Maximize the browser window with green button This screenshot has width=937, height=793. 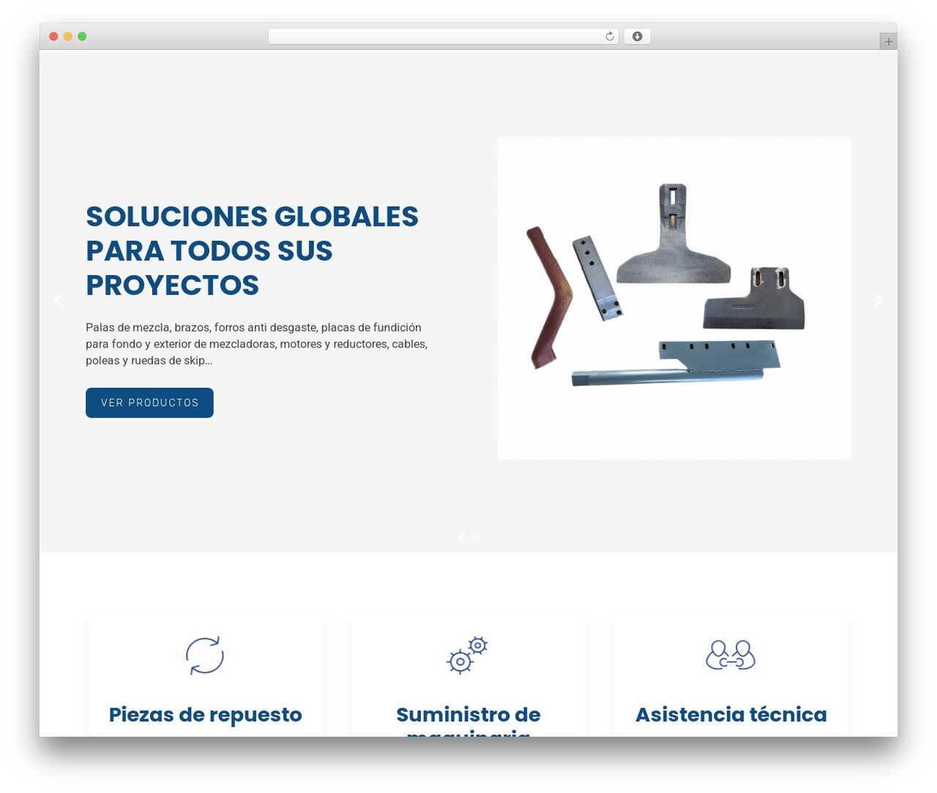[x=82, y=37]
